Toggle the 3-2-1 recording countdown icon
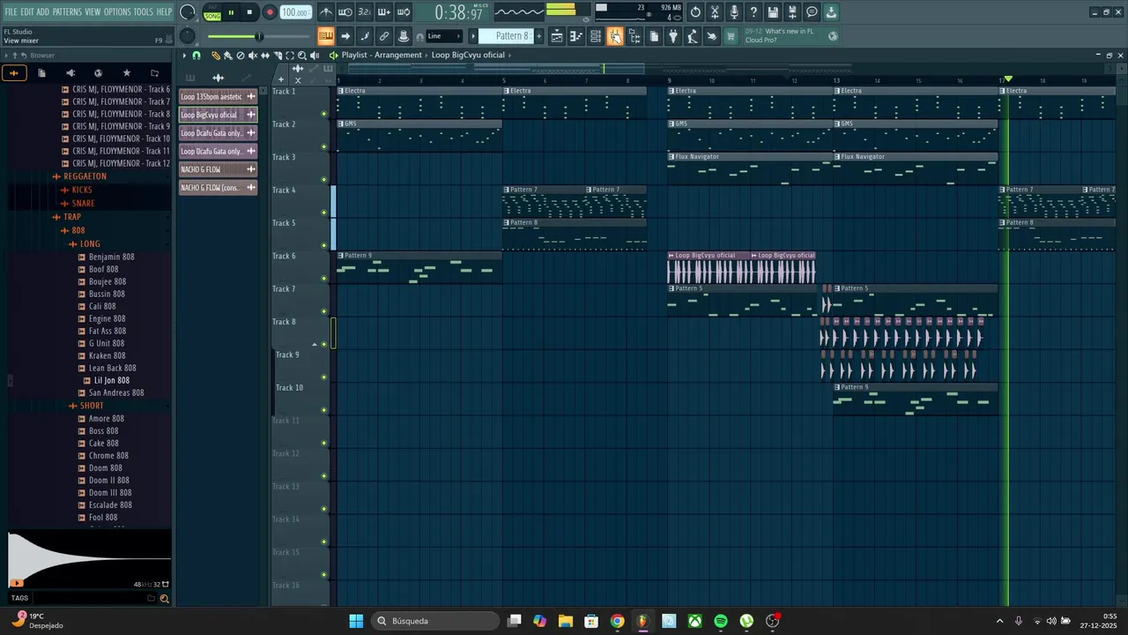The image size is (1128, 635). point(364,12)
